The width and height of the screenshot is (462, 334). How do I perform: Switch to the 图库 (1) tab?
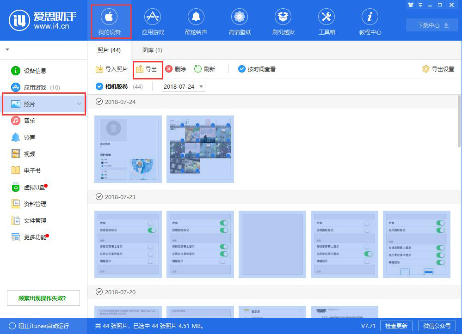tap(152, 50)
